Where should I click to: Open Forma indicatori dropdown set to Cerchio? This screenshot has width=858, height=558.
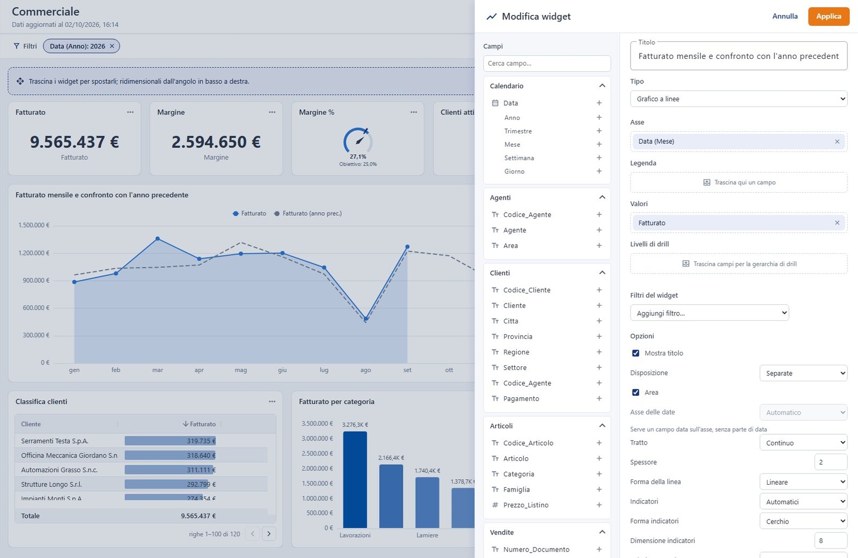coord(803,521)
